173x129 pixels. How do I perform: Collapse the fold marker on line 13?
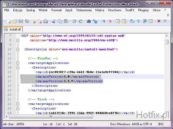[18, 63]
